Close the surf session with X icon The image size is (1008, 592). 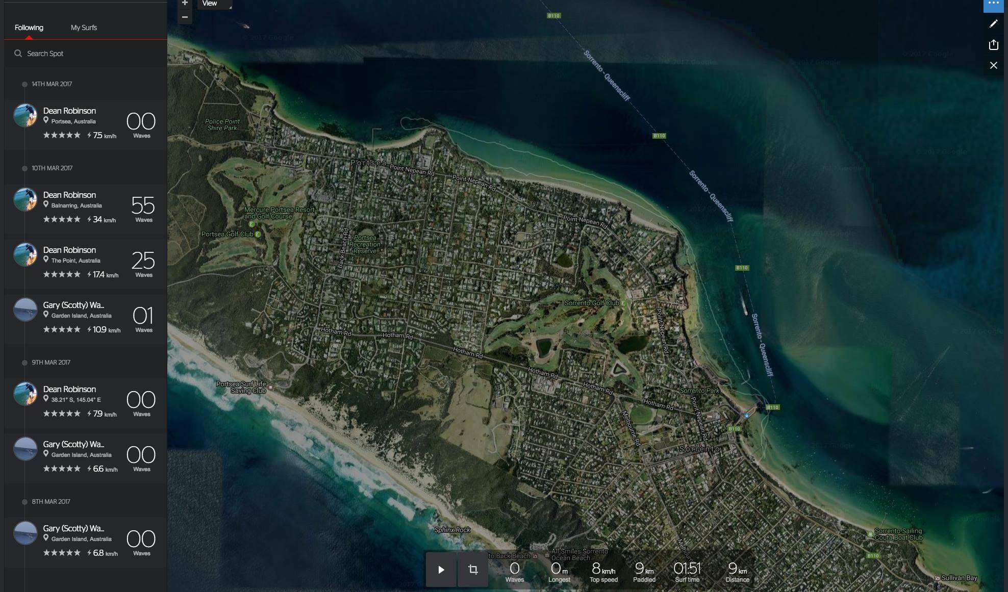pos(993,65)
